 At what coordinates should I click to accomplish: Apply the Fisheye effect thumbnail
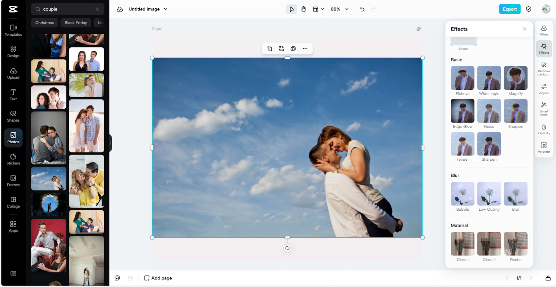pos(463,78)
